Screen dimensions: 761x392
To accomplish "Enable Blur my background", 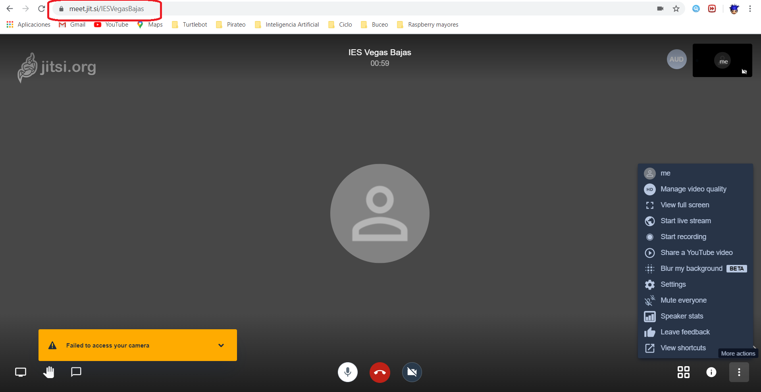I will click(691, 268).
